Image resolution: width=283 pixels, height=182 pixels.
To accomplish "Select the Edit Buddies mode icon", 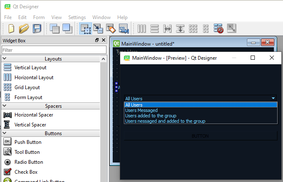I will [x=111, y=29].
